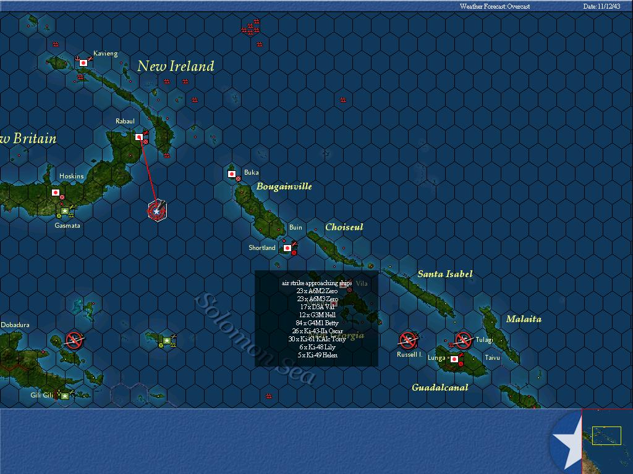The image size is (633, 474).
Task: Click the Lunga label
Action: (x=436, y=357)
